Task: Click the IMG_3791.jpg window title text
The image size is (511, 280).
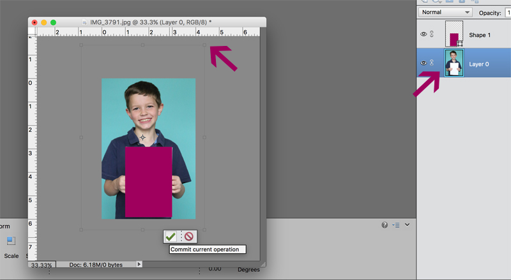Action: 151,22
